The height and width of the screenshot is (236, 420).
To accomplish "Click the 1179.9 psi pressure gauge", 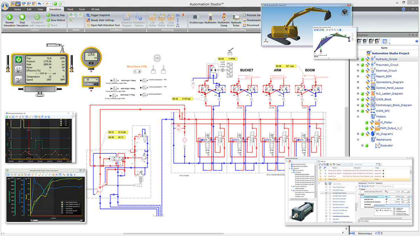I will click(x=91, y=58).
